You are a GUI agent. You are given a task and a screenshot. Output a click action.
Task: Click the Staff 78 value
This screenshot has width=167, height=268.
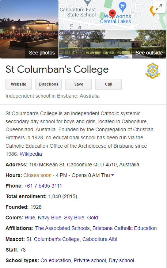point(23,250)
